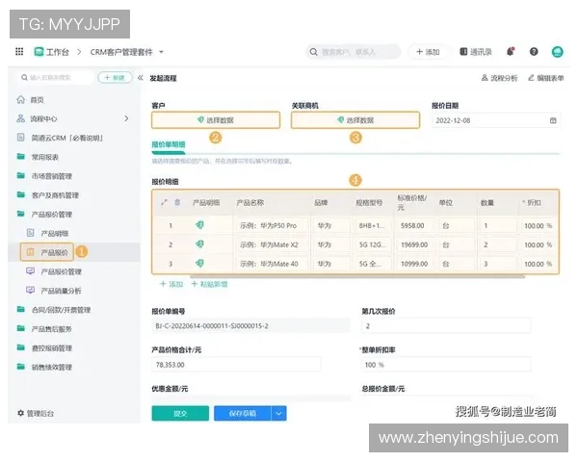Screen dimensions: 578x462
Task: Collapse the sidebar with double chevron
Action: 141,78
